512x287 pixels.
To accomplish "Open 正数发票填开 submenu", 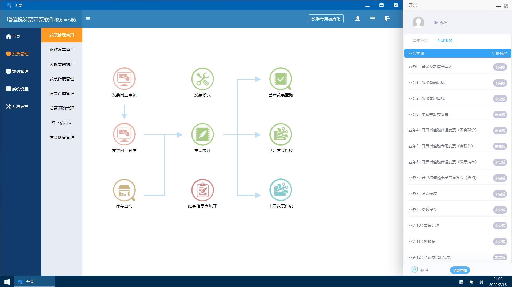I will 62,49.
